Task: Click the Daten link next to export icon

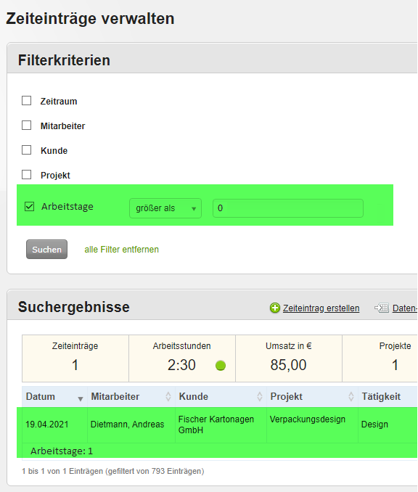Action: [x=405, y=308]
